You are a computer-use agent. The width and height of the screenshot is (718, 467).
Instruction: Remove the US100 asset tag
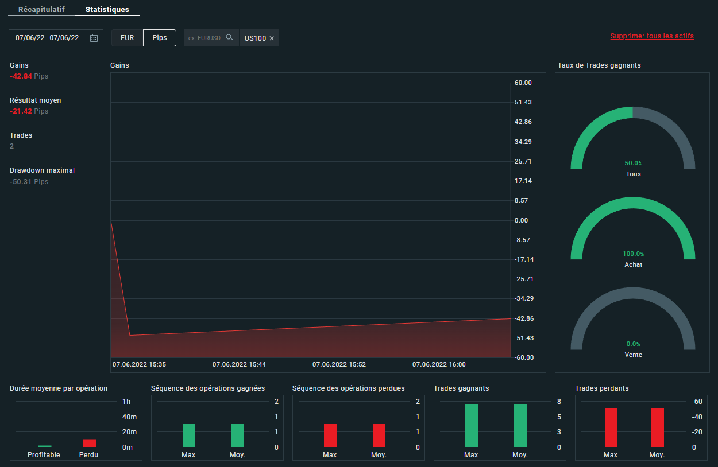click(272, 38)
